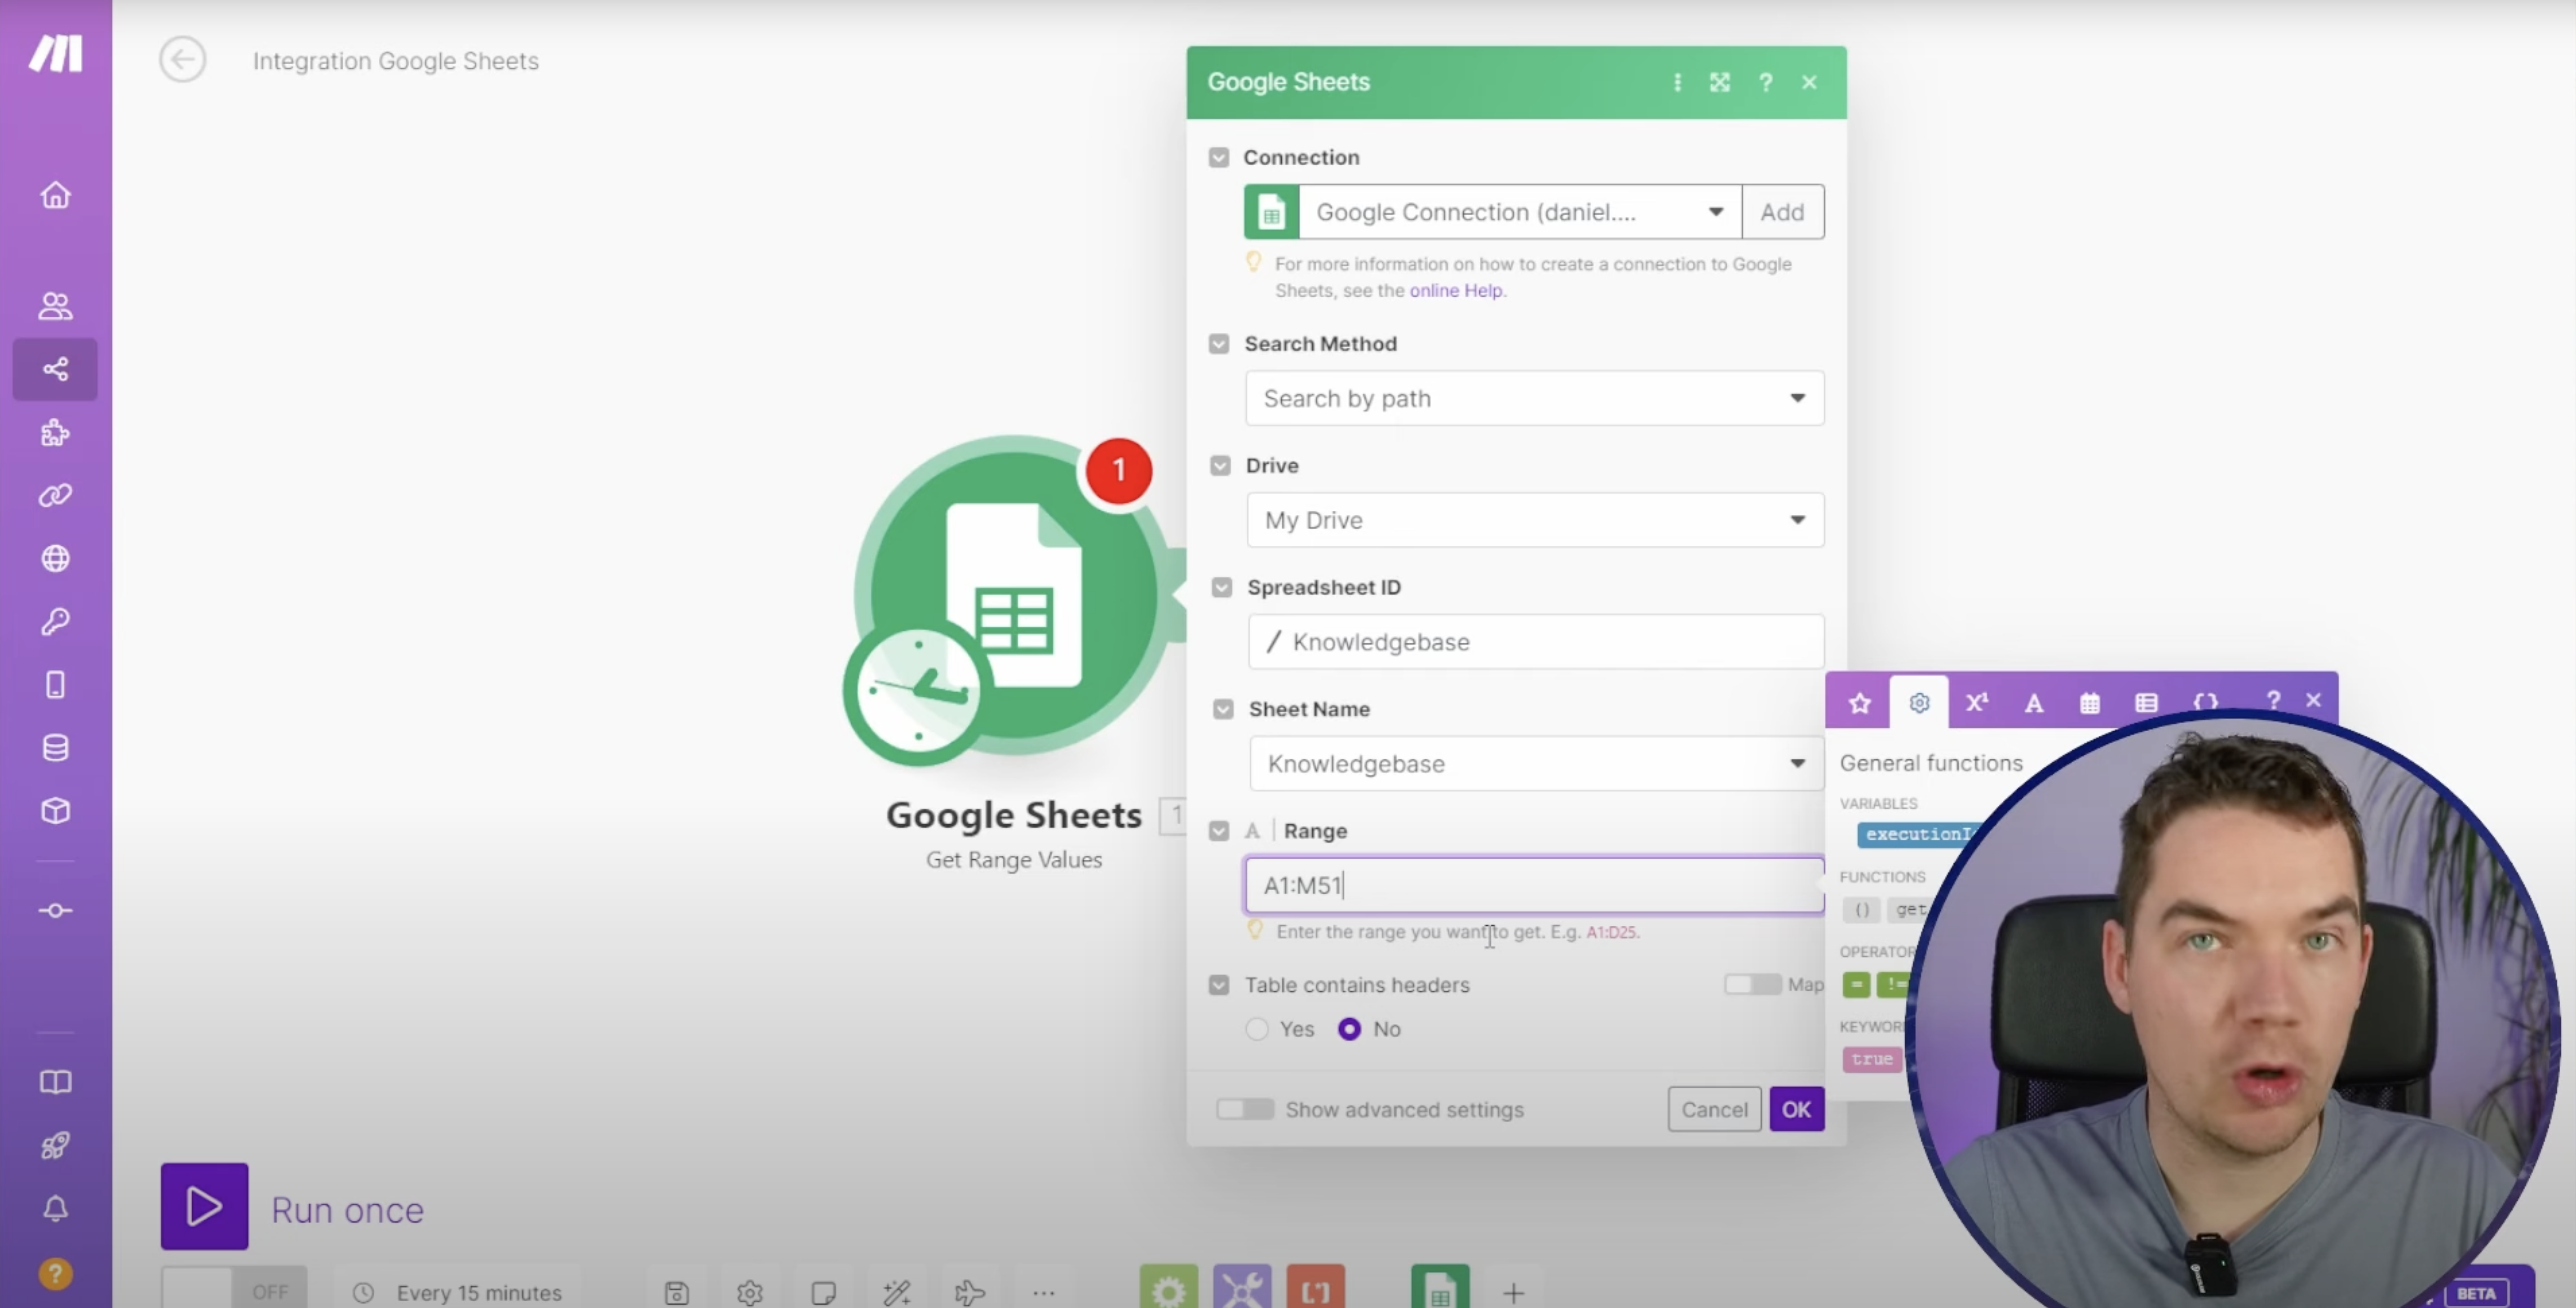Open Scenarios from the left sidebar

click(55, 369)
